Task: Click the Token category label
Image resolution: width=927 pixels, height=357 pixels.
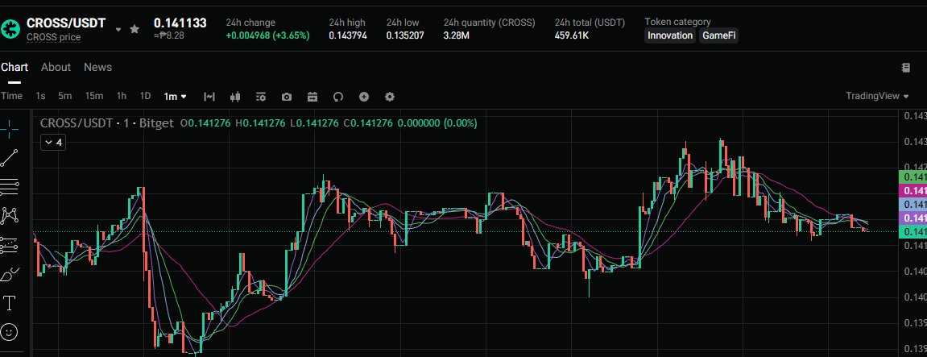Action: [x=677, y=22]
